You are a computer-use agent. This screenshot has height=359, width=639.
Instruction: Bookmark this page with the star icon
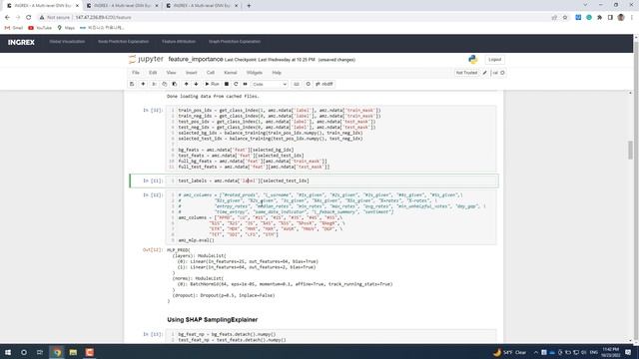(565, 18)
